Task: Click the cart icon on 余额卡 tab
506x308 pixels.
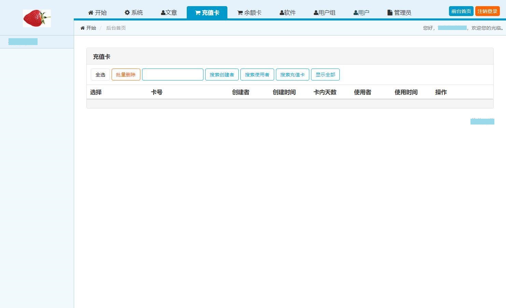Action: [240, 13]
